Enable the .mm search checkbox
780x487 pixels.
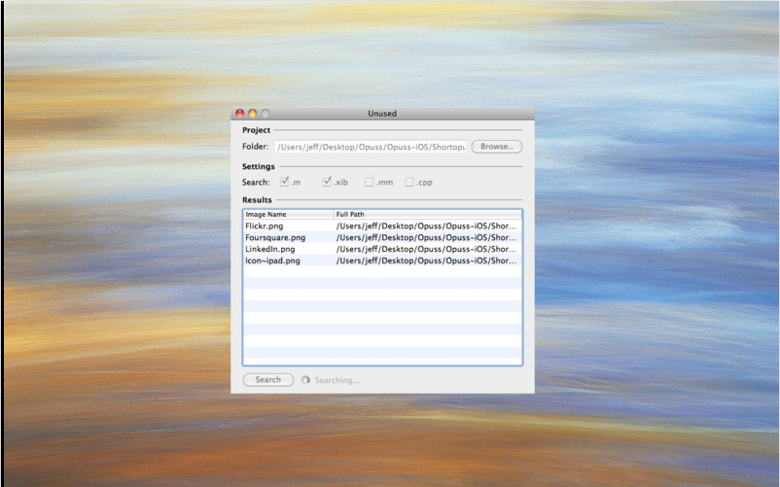(x=370, y=183)
